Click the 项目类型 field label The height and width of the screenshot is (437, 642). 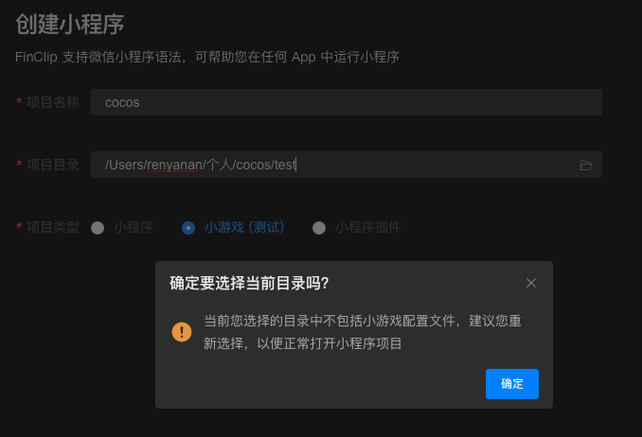tap(53, 227)
